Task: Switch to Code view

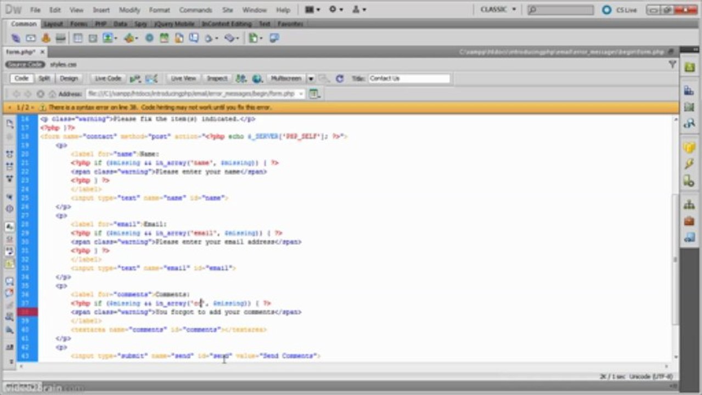Action: (21, 78)
